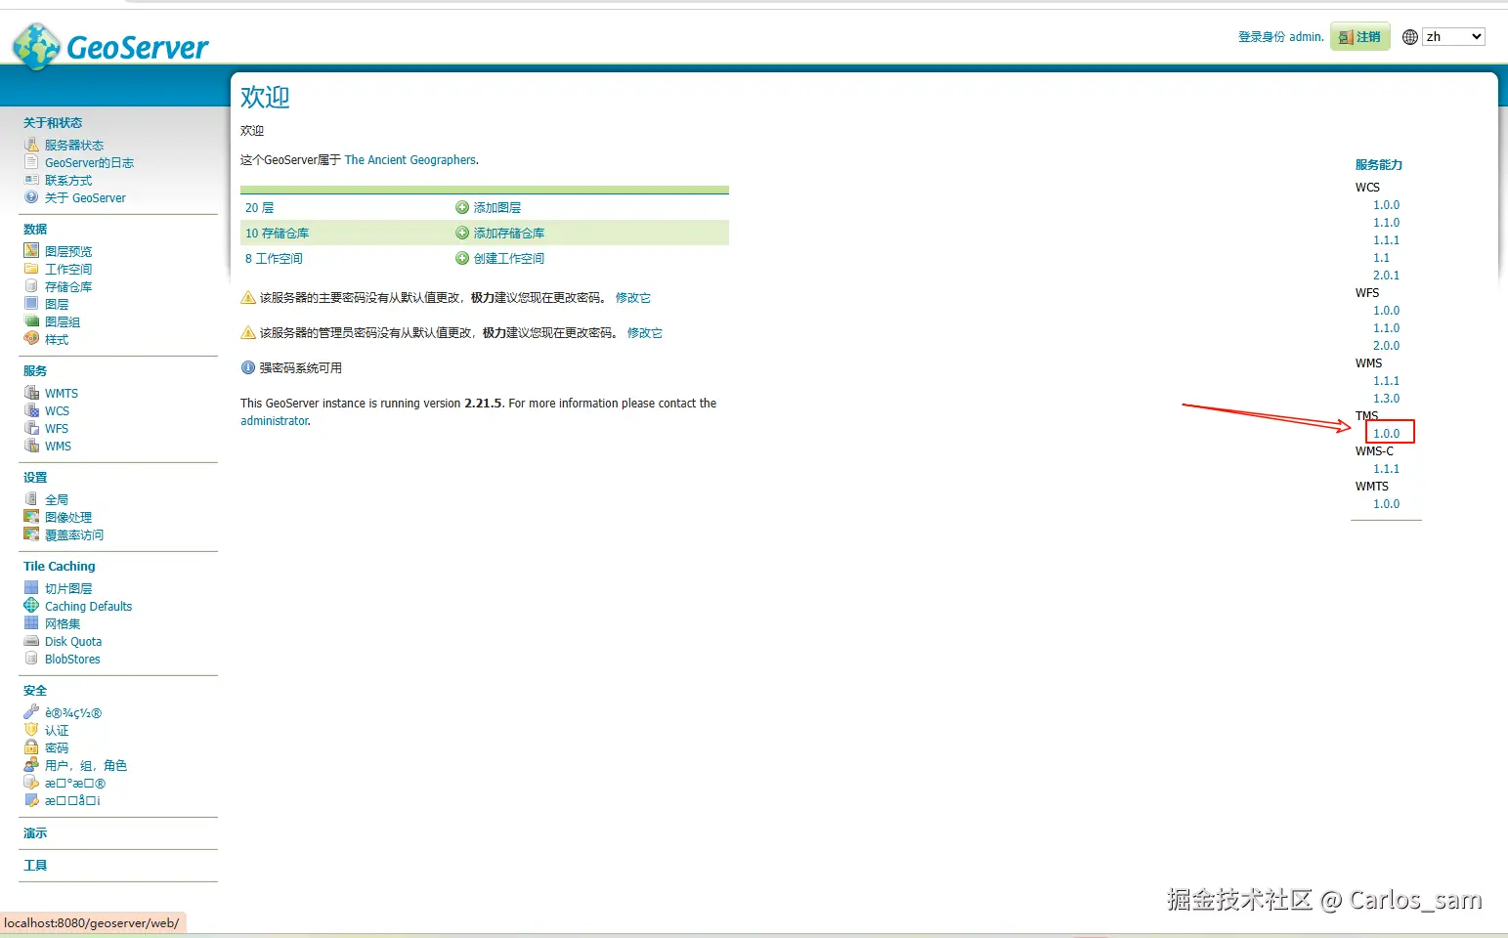The image size is (1508, 938).
Task: Click the workspaces folder icon
Action: 31,269
